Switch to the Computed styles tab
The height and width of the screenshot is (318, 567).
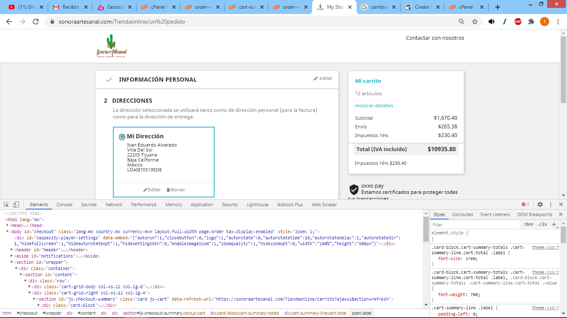(x=462, y=214)
